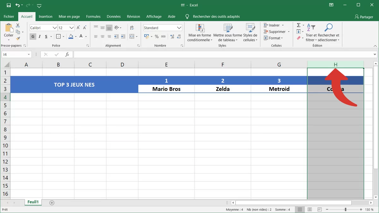Toggle bold G formatting
The height and width of the screenshot is (213, 379).
coord(33,37)
